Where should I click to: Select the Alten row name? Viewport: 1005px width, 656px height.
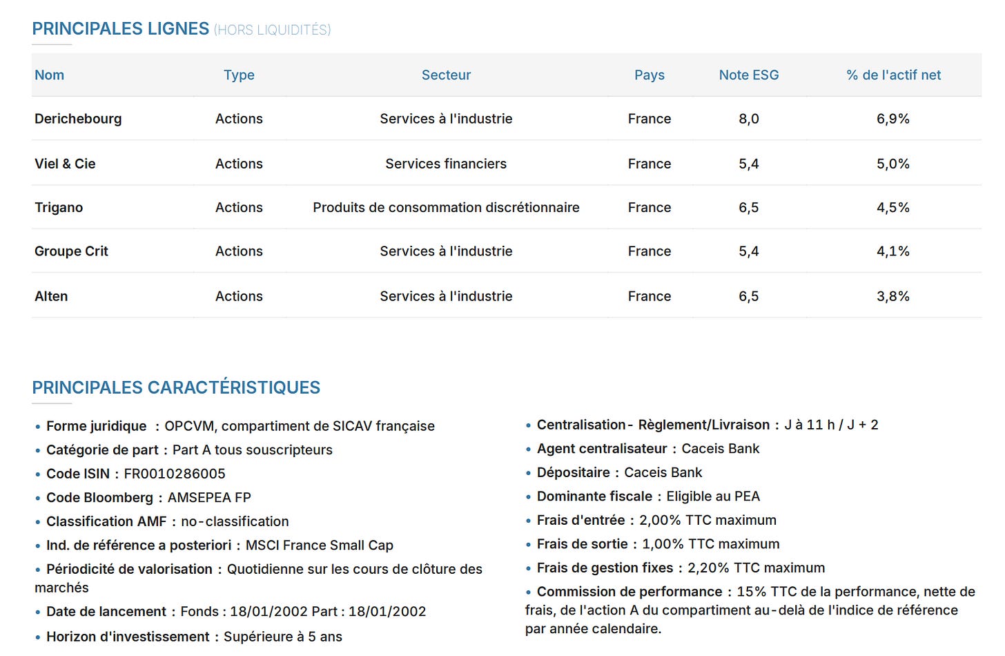51,296
